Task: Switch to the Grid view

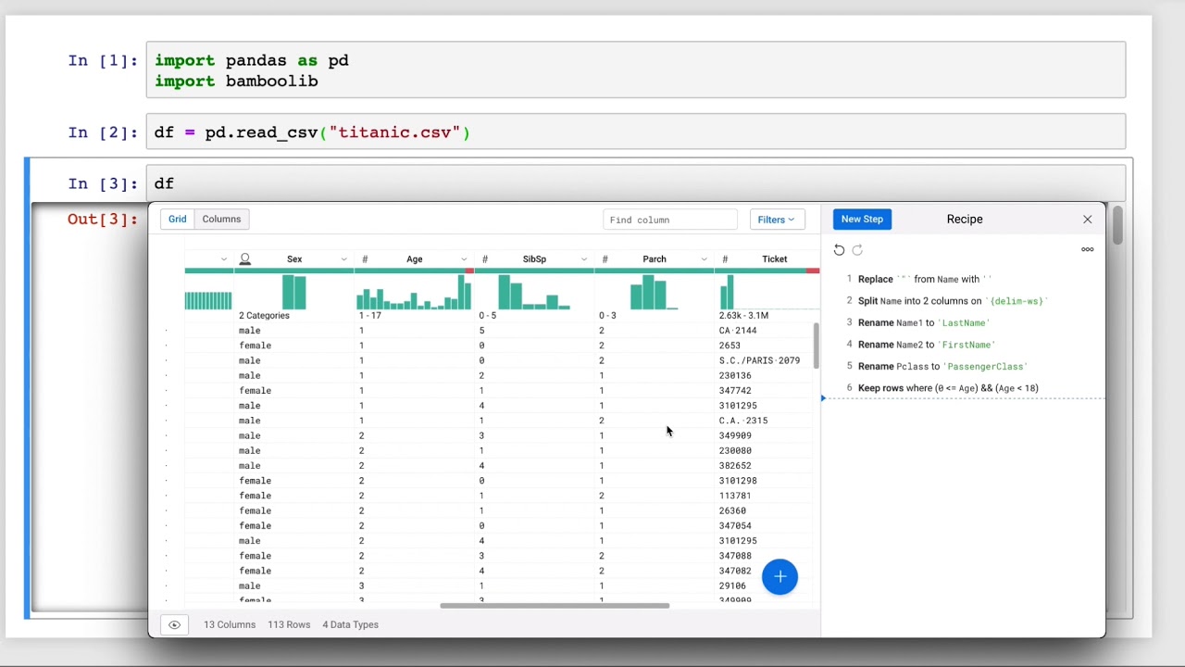Action: point(177,219)
